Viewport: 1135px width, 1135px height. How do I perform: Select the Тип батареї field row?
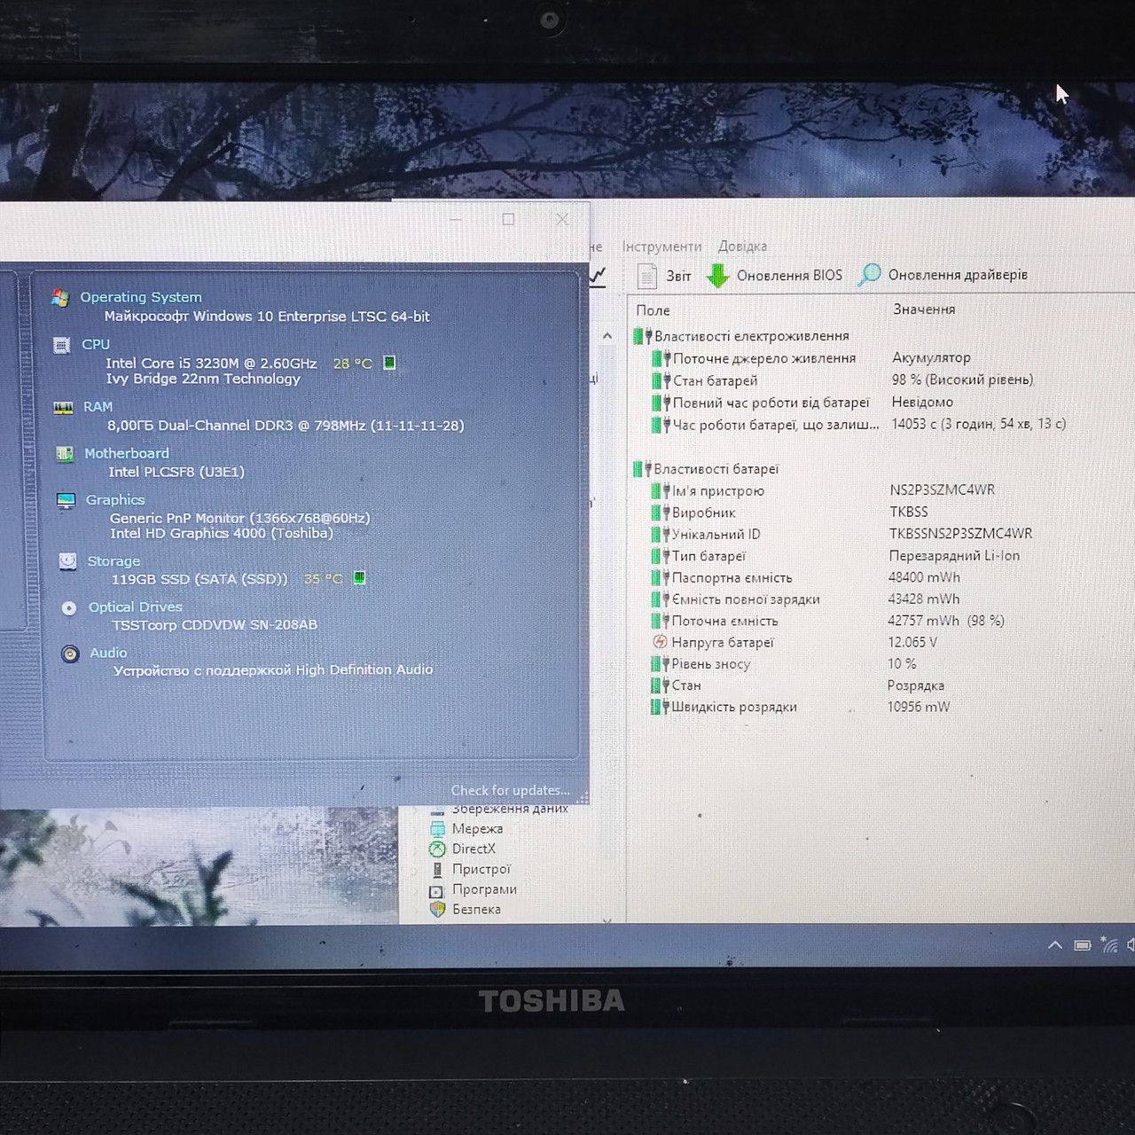point(708,556)
